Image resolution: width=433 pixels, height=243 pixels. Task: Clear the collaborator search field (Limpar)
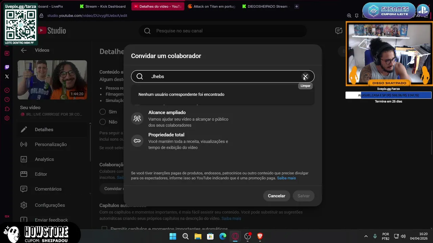tap(305, 77)
